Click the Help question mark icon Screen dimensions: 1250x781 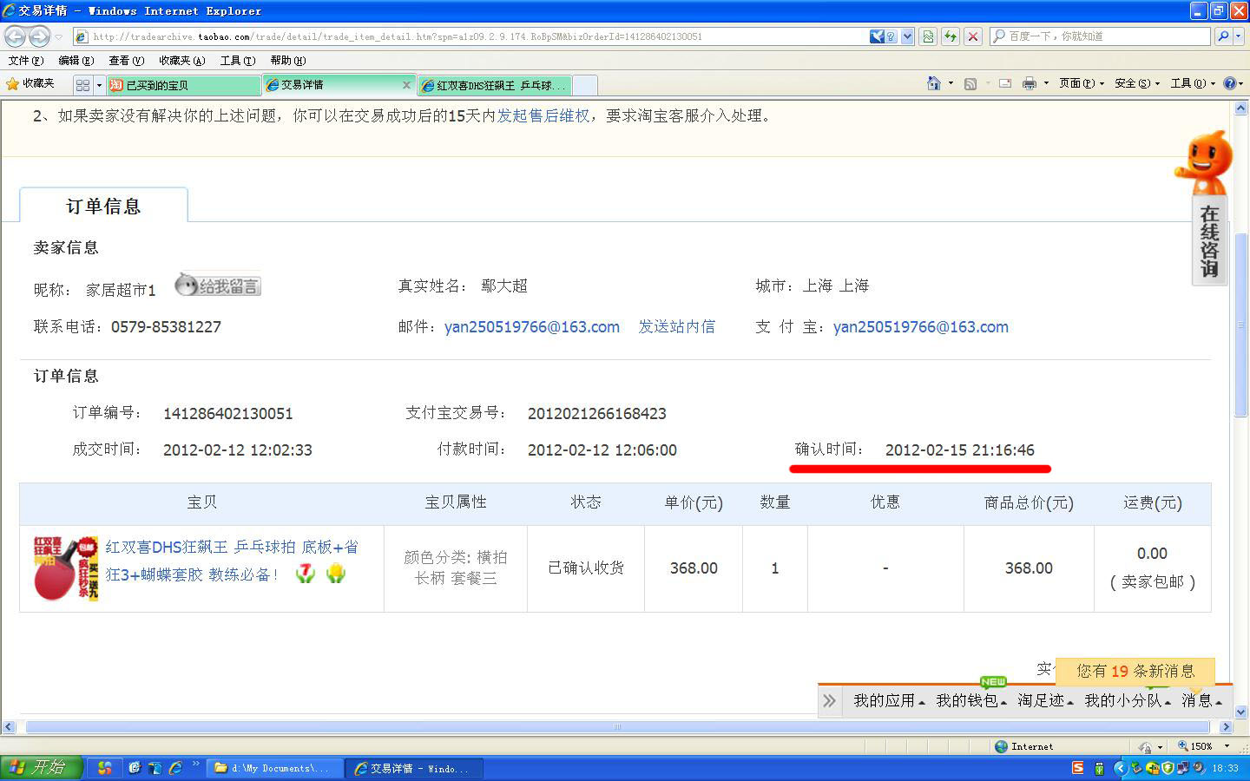pyautogui.click(x=1230, y=84)
